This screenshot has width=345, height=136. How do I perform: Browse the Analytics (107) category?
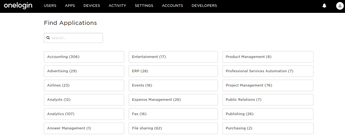84,114
